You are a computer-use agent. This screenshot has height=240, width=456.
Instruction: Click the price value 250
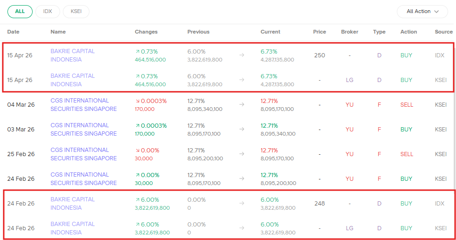pyautogui.click(x=320, y=55)
